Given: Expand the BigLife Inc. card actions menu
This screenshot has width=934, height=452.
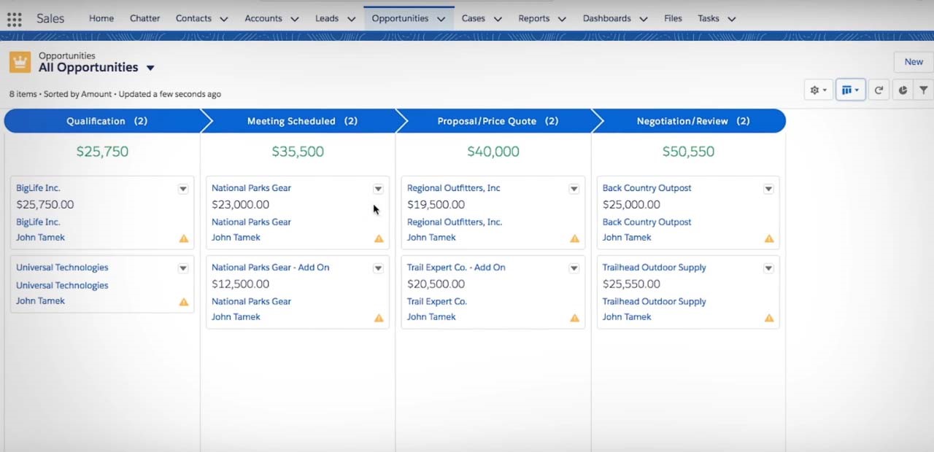Looking at the screenshot, I should click(x=183, y=189).
